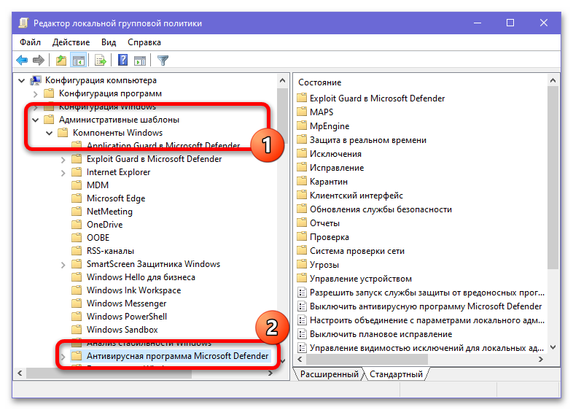Click the Group Policy Editor title bar icon

click(23, 23)
